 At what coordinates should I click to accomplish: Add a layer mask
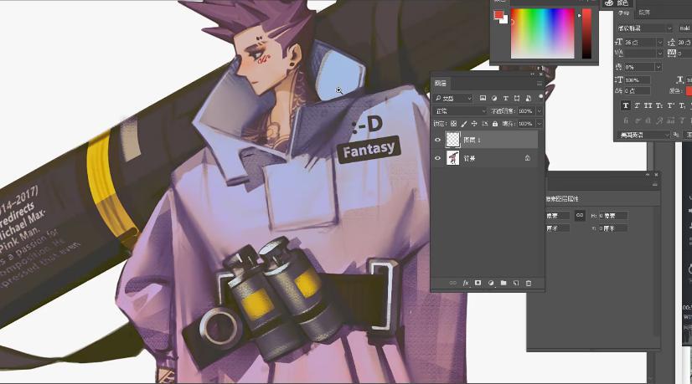[x=478, y=283]
